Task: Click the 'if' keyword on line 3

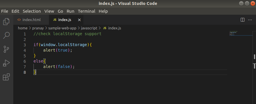Action: pos(36,45)
